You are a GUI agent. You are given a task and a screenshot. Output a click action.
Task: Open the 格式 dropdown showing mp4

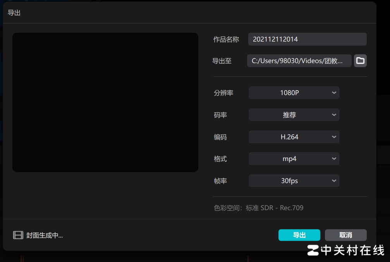click(x=294, y=158)
